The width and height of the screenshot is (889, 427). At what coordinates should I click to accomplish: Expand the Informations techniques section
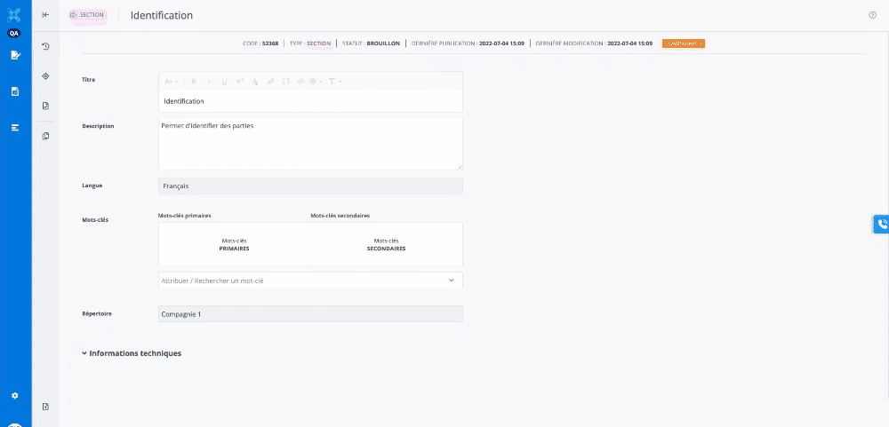click(132, 353)
